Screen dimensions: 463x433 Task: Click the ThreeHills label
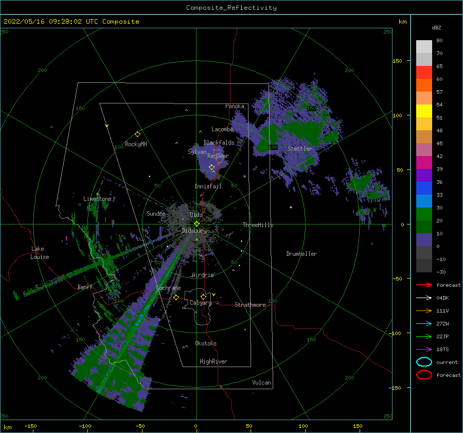coord(258,225)
